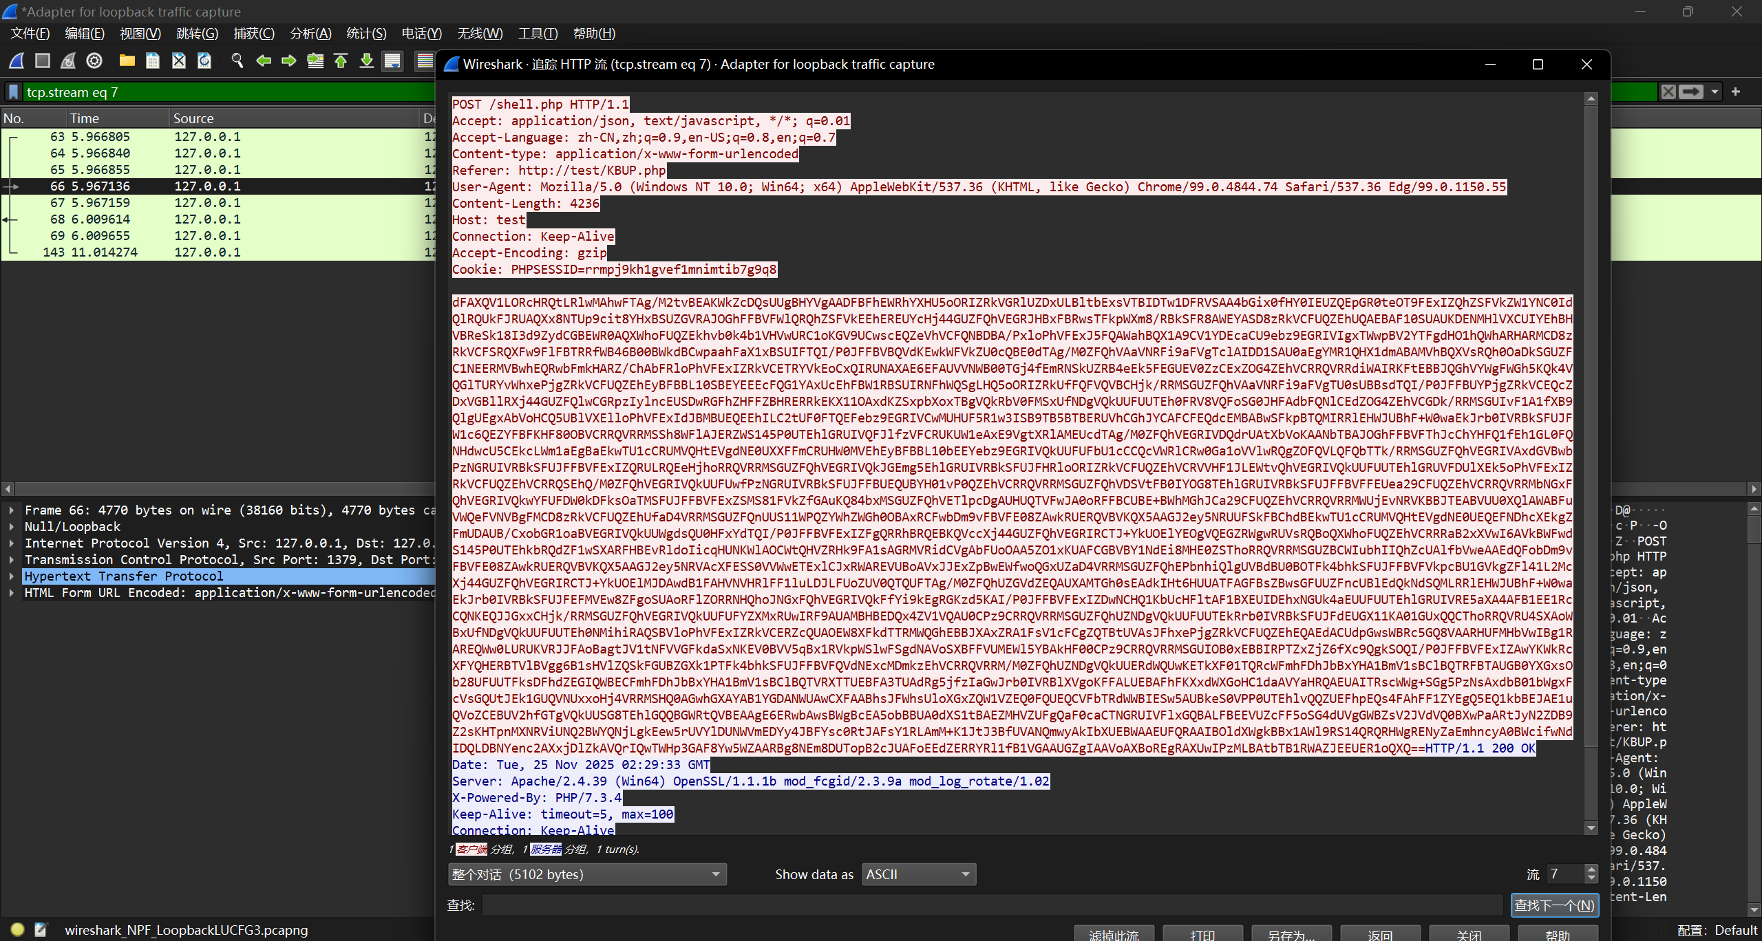Open capture options gear icon
Image resolution: width=1762 pixels, height=941 pixels.
coord(94,61)
